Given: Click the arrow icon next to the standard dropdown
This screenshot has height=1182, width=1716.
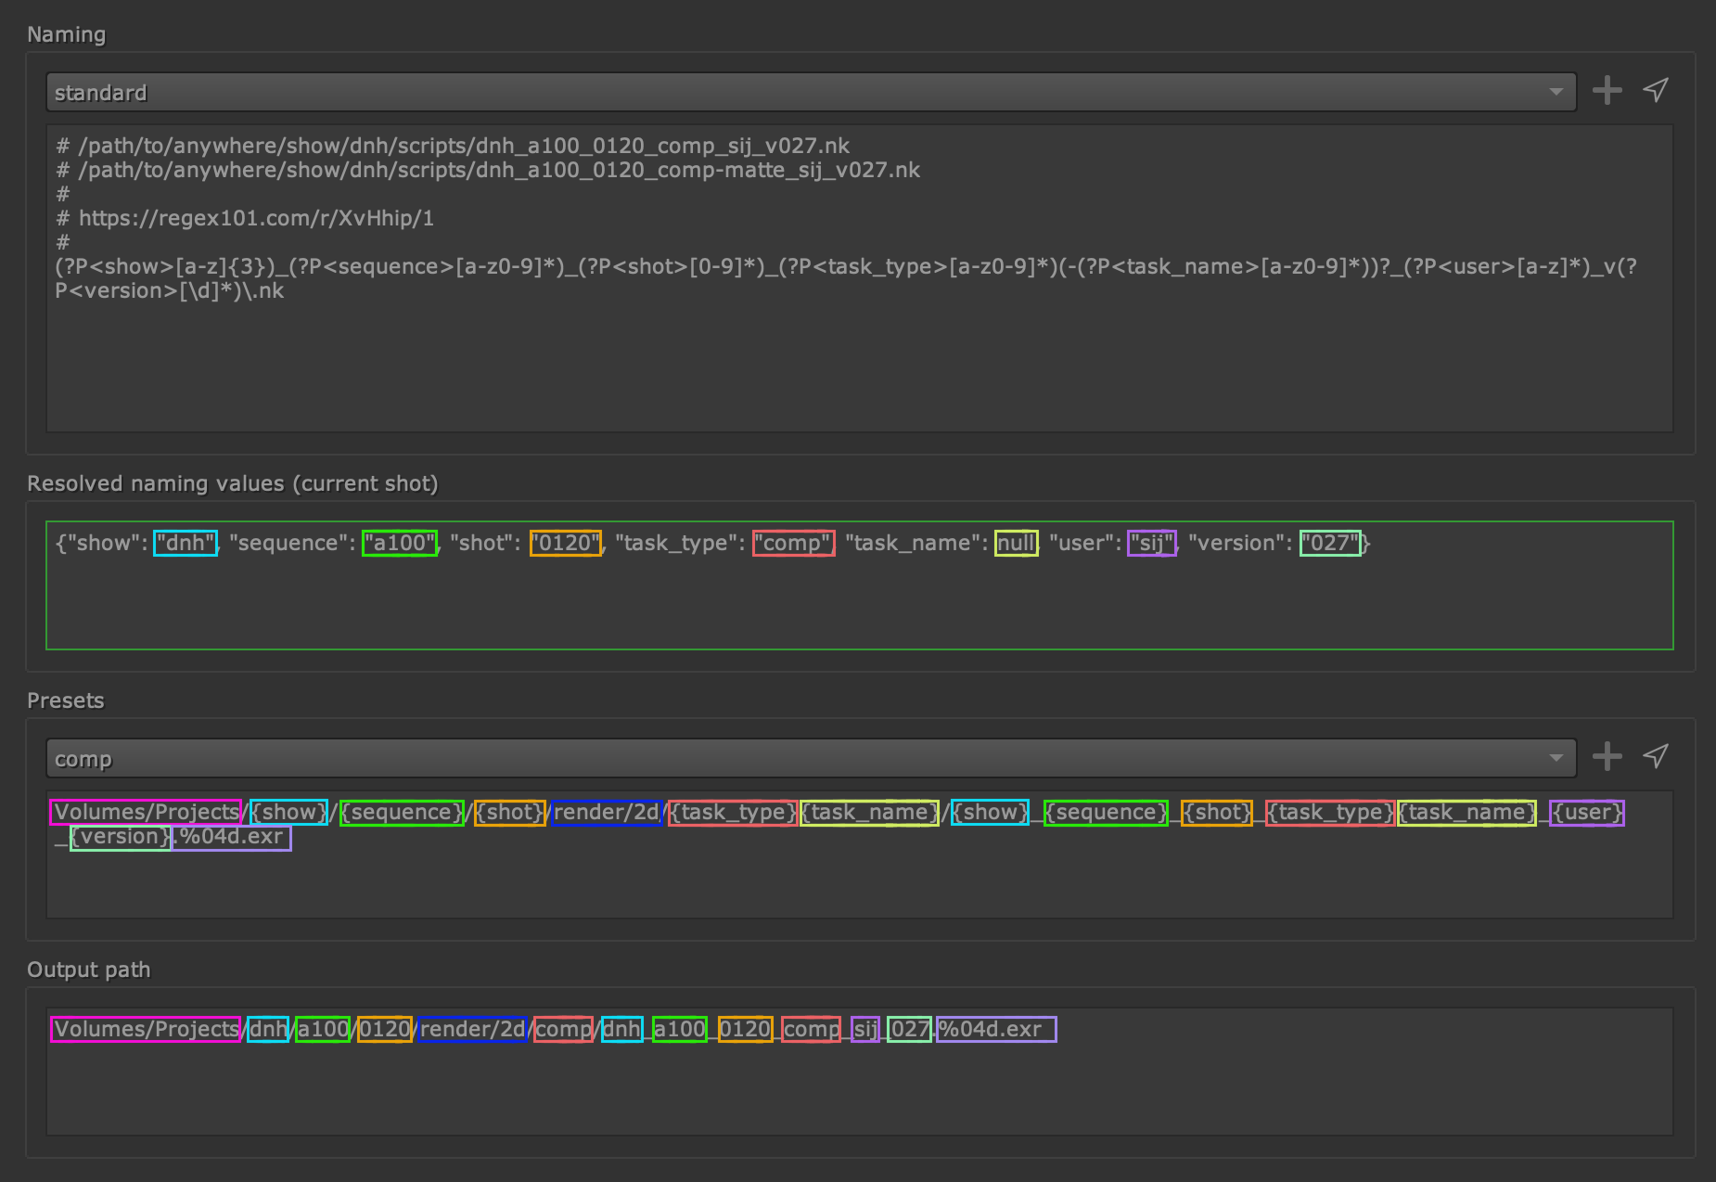Looking at the screenshot, I should (1656, 90).
